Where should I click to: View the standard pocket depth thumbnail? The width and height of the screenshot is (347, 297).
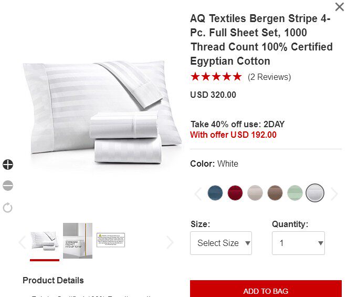click(x=78, y=241)
